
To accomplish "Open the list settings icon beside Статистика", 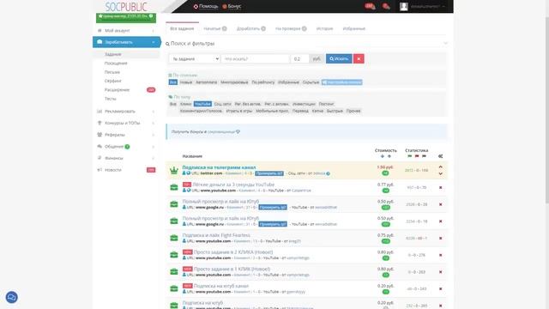I will point(440,156).
